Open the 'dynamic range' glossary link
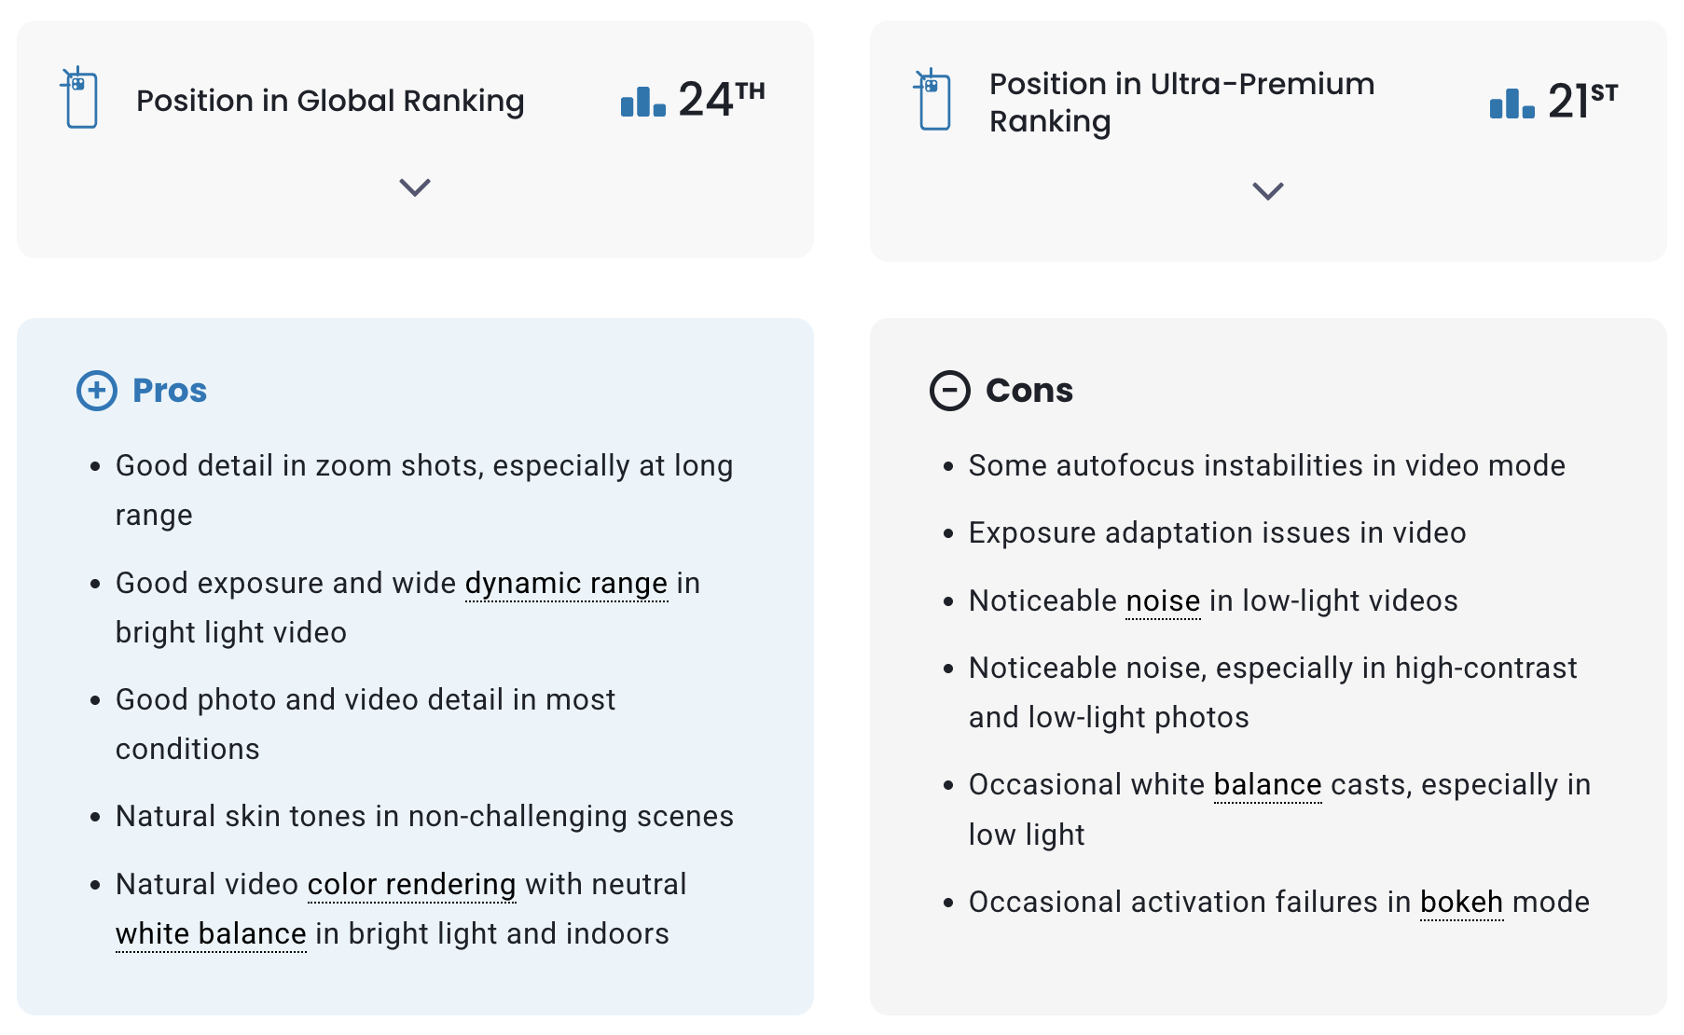The height and width of the screenshot is (1035, 1684). coord(566,583)
